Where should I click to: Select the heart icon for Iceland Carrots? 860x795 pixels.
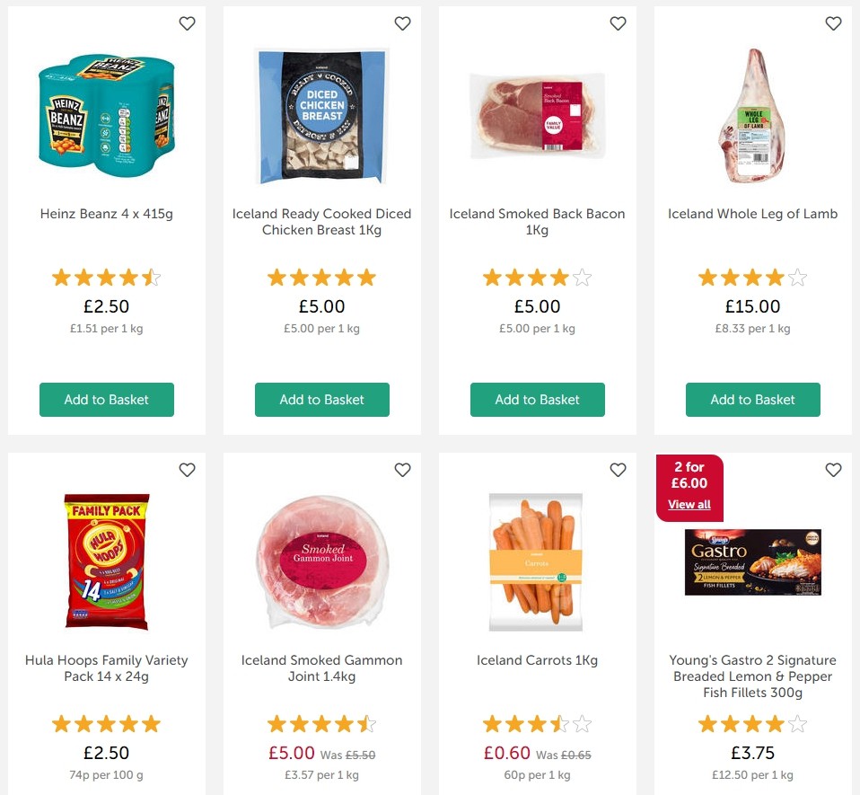point(618,470)
